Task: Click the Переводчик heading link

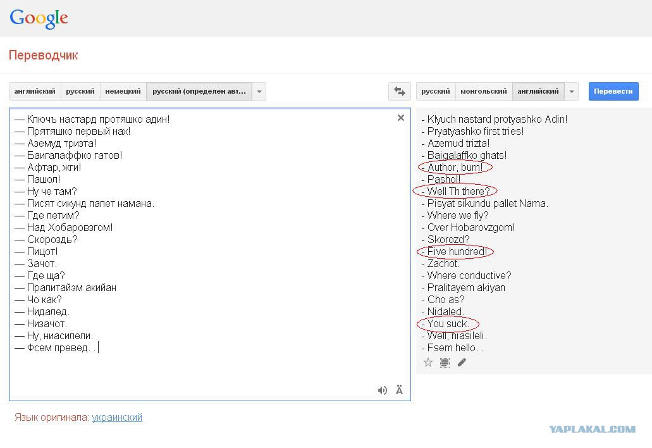Action: pyautogui.click(x=43, y=55)
